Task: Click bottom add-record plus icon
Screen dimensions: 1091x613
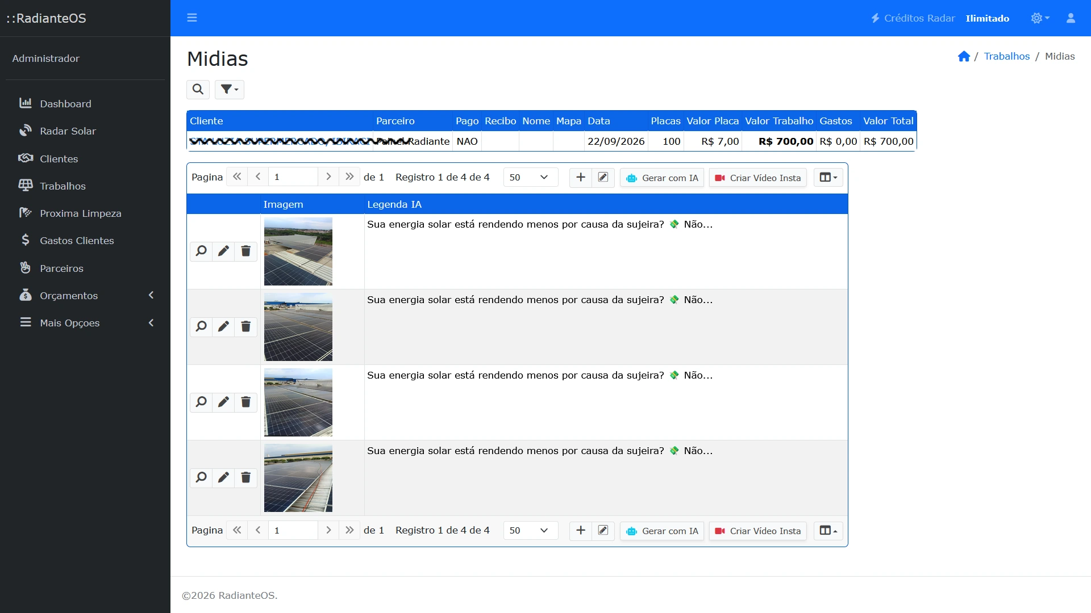Action: pyautogui.click(x=581, y=530)
